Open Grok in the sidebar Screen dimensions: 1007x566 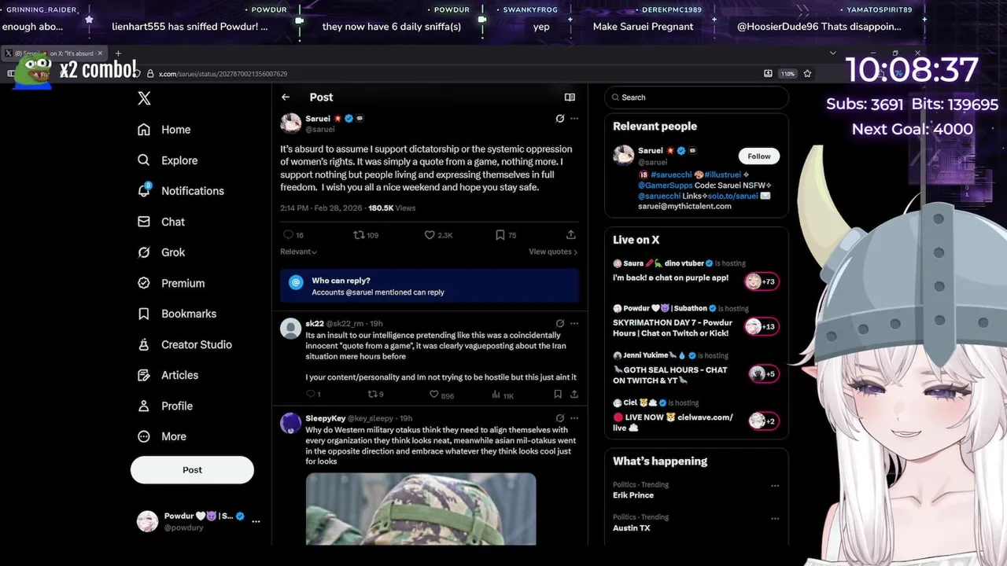coord(162,252)
